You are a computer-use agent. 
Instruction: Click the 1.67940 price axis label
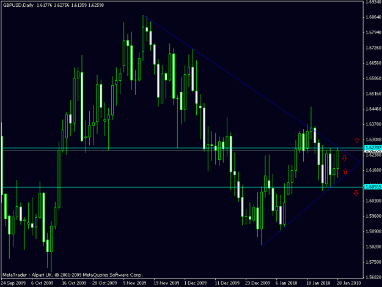click(x=373, y=32)
